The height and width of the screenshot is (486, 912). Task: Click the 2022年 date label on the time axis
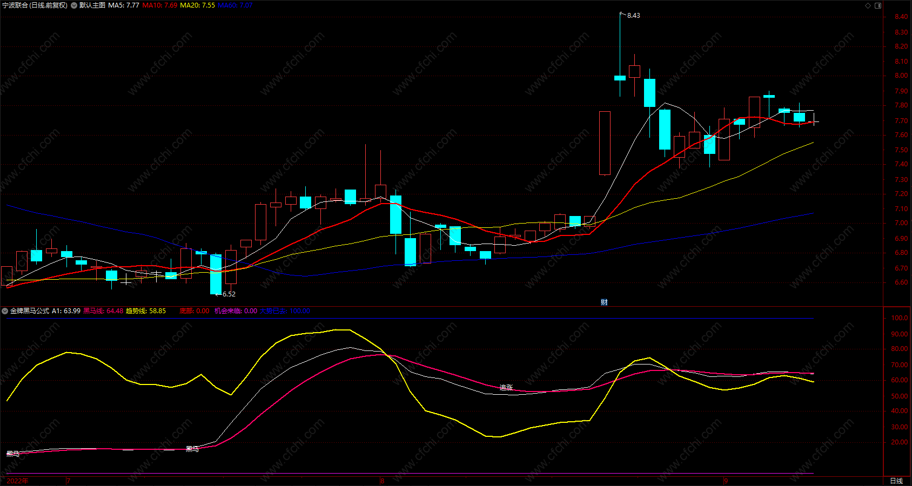coord(18,481)
